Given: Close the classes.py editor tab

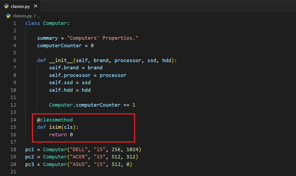Looking at the screenshot, I should point(35,6).
